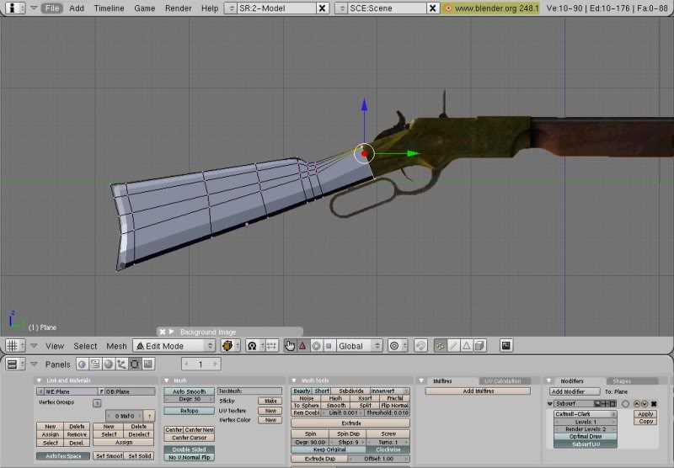The image size is (674, 468).
Task: Click the Levels: 1 subsurf slider
Action: pos(586,422)
